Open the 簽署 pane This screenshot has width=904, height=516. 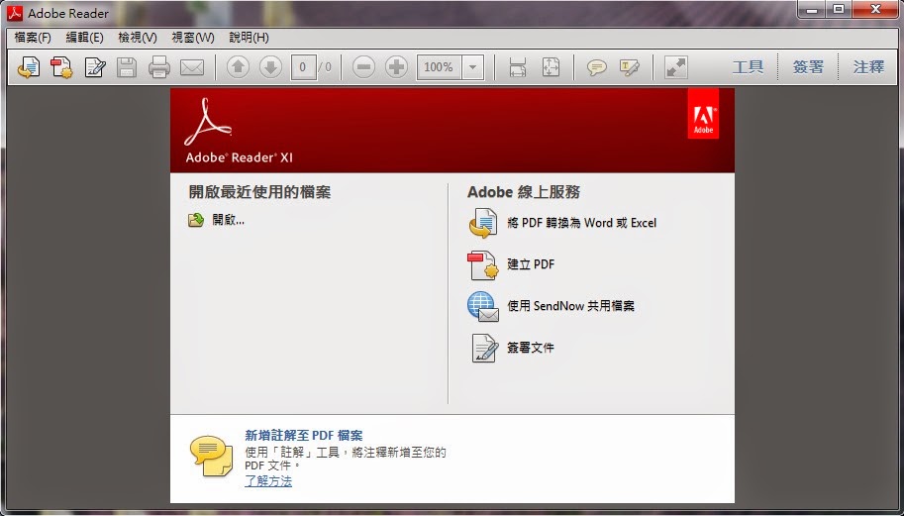(808, 67)
